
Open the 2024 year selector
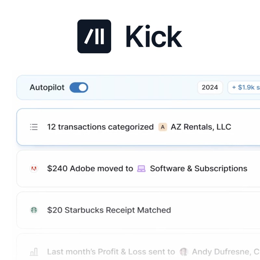pos(210,87)
